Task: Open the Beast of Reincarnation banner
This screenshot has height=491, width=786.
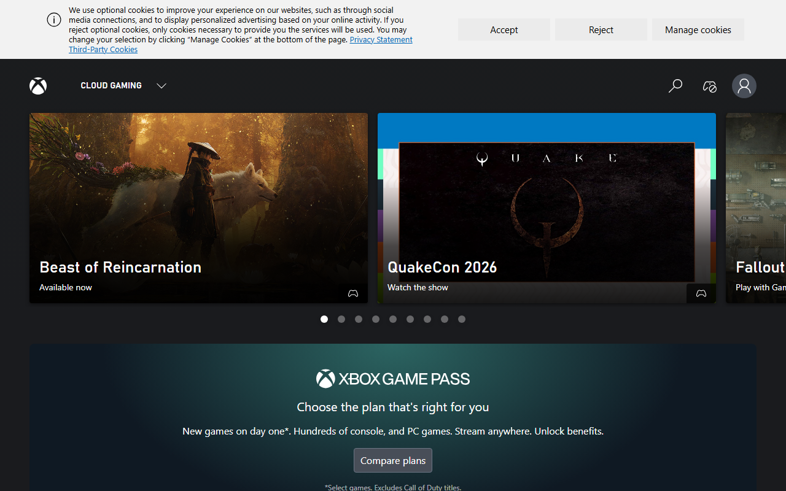Action: coord(198,208)
